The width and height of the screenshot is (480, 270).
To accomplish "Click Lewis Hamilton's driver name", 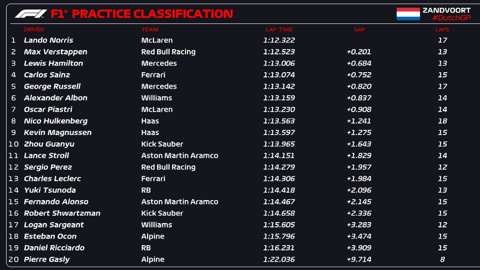I will [x=53, y=63].
